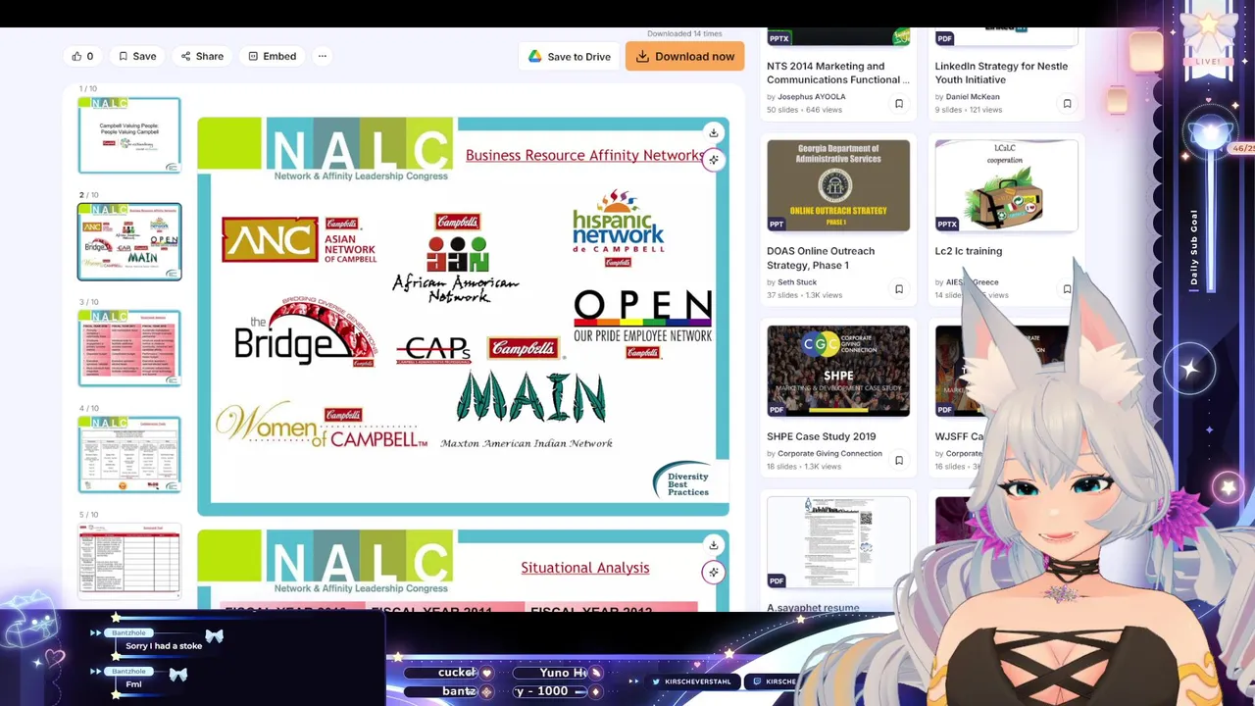This screenshot has width=1255, height=706.
Task: Open the Embed dialog
Action: coord(272,56)
